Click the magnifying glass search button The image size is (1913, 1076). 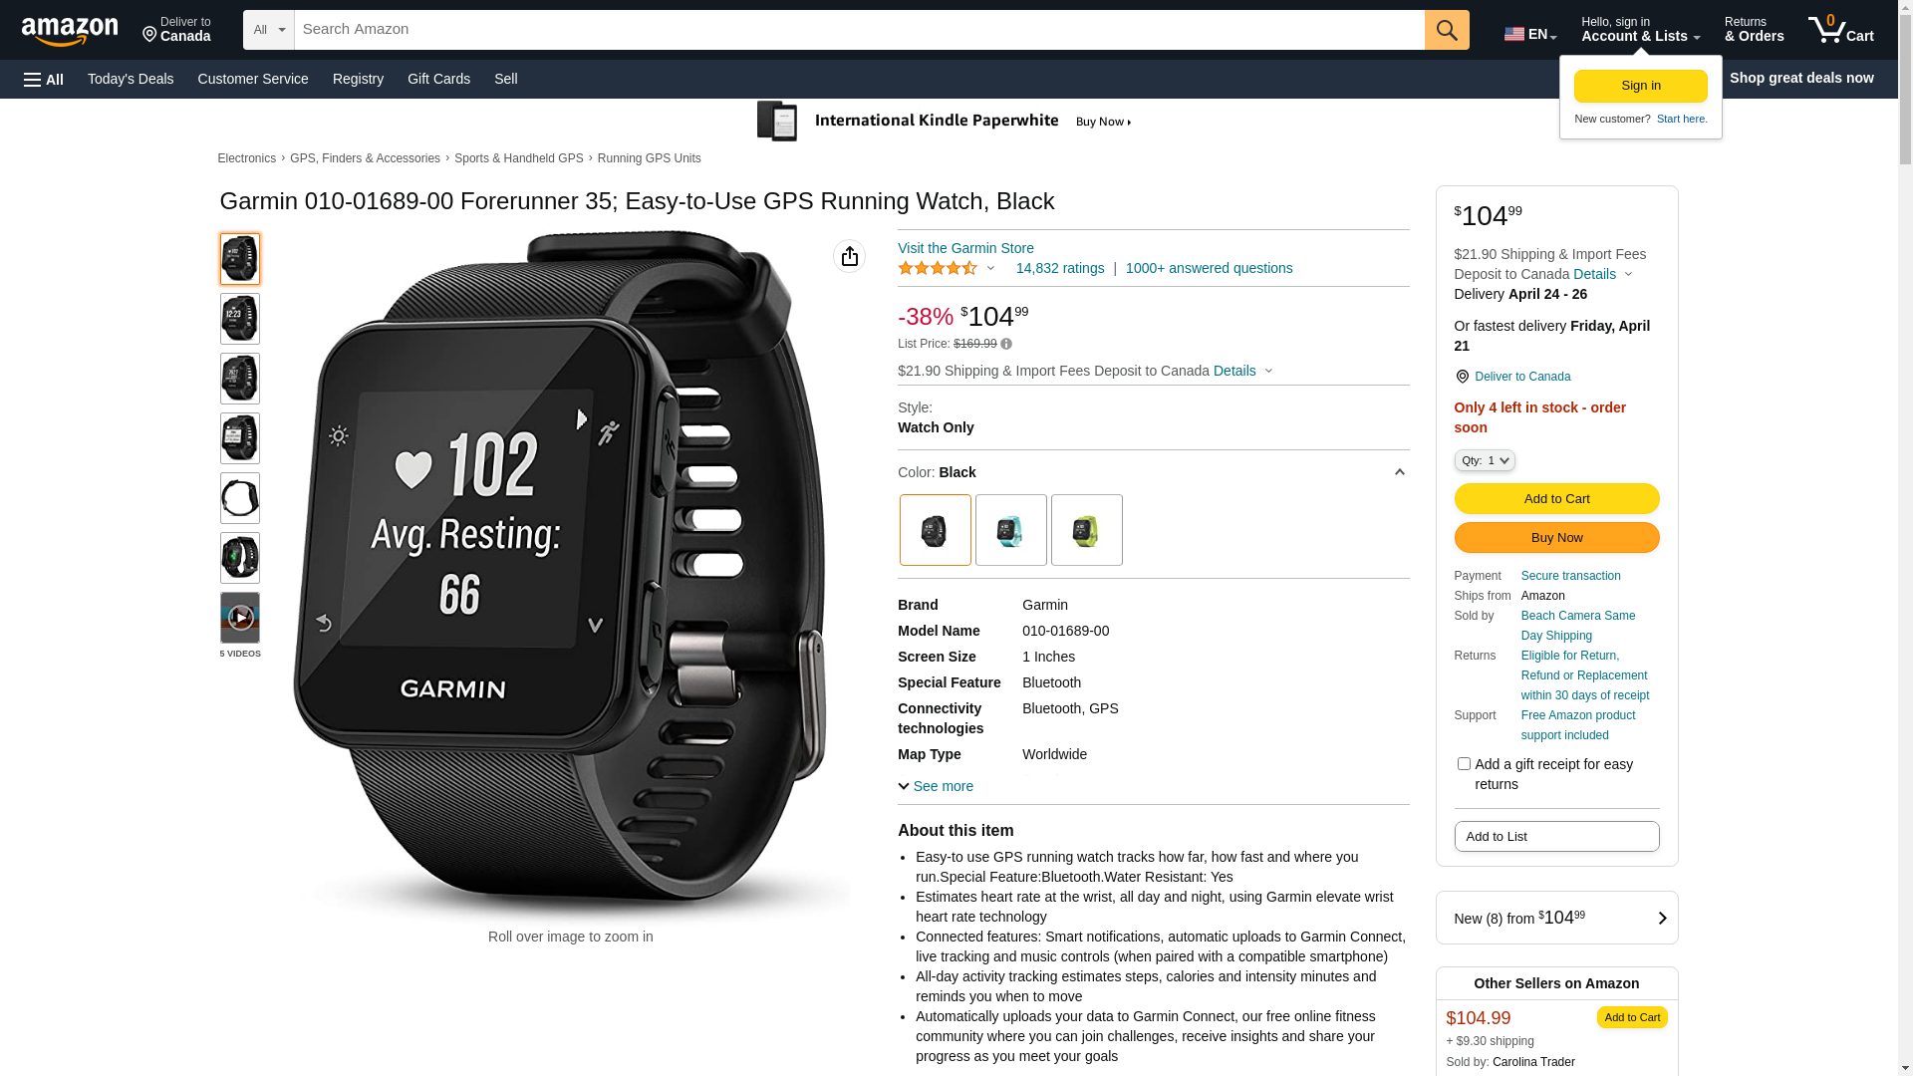(x=1446, y=30)
